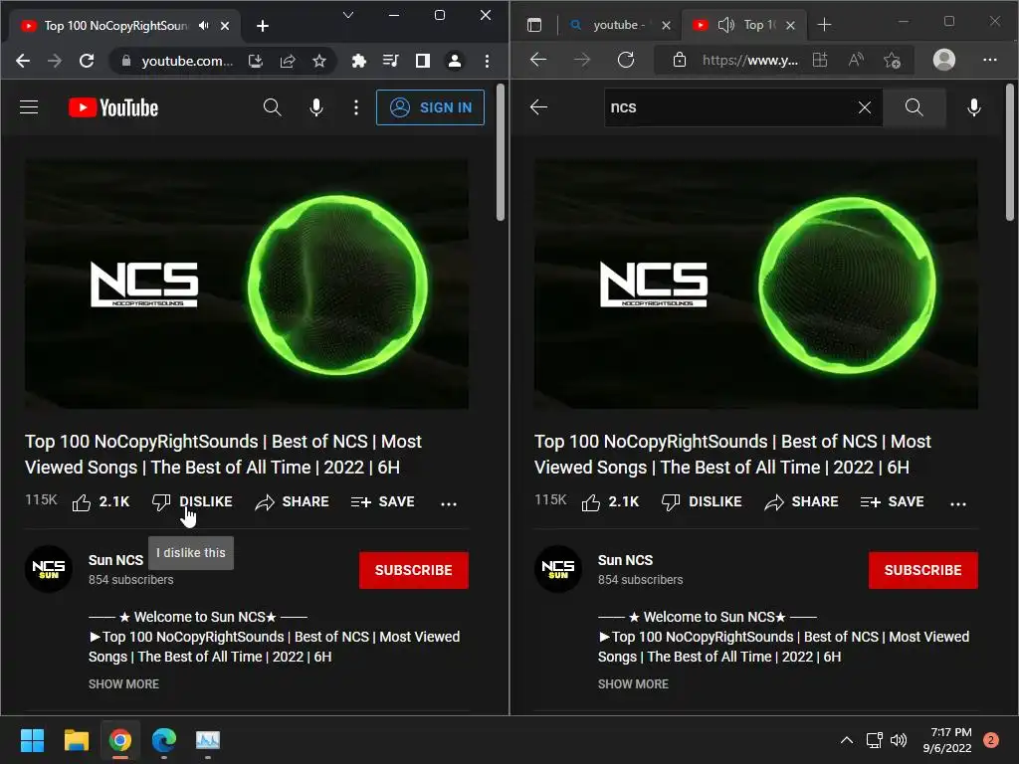Open Chrome three-dot menu
The image size is (1019, 764).
(x=487, y=61)
